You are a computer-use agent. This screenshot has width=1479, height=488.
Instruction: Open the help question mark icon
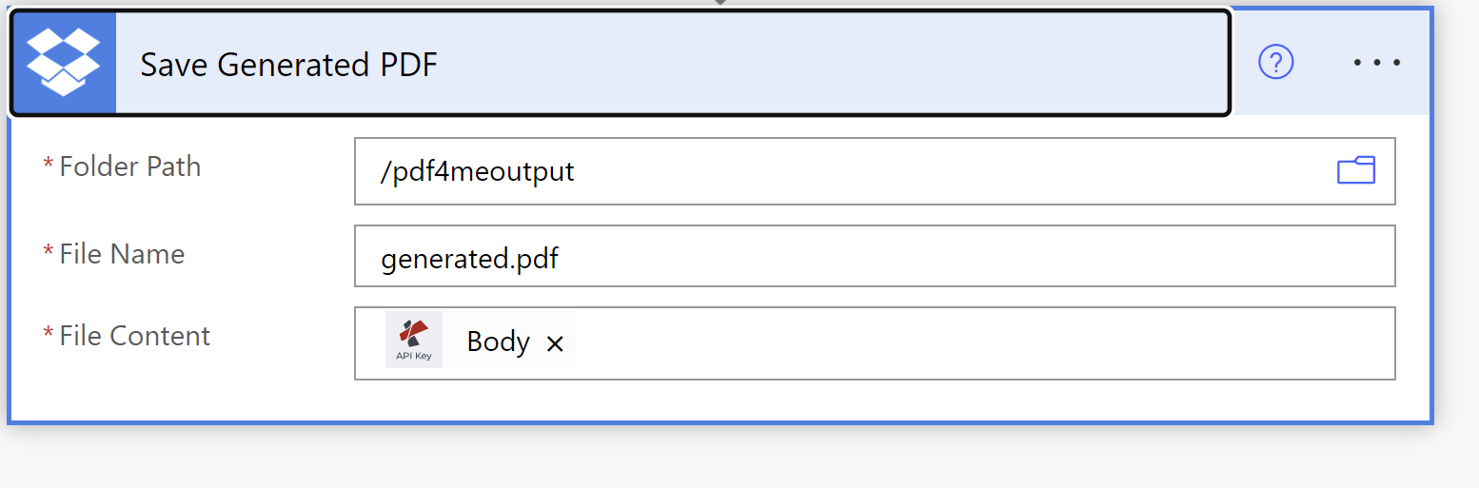1275,63
